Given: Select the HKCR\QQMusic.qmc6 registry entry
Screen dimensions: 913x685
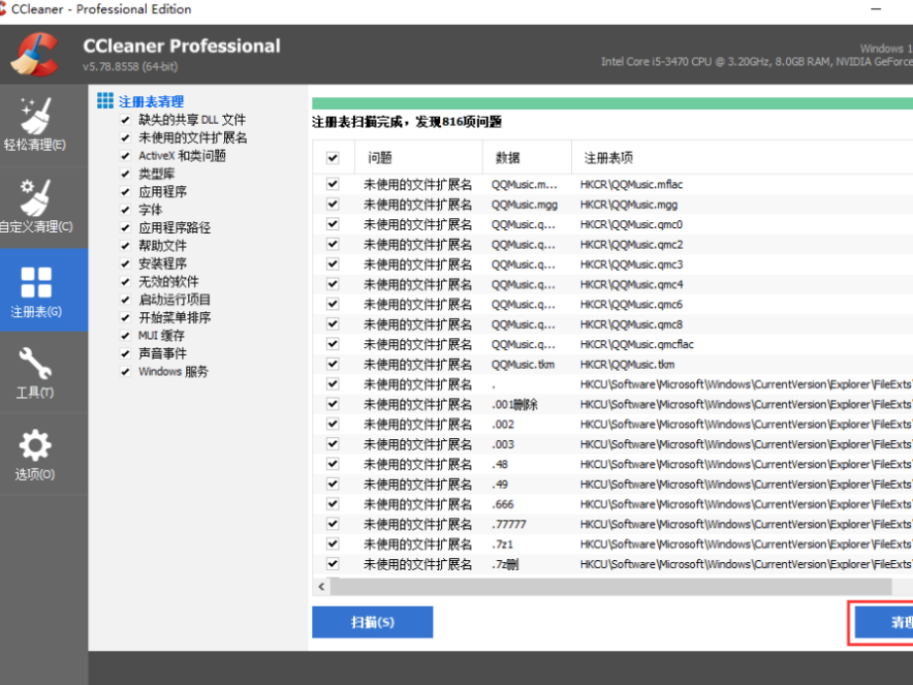Looking at the screenshot, I should point(631,304).
